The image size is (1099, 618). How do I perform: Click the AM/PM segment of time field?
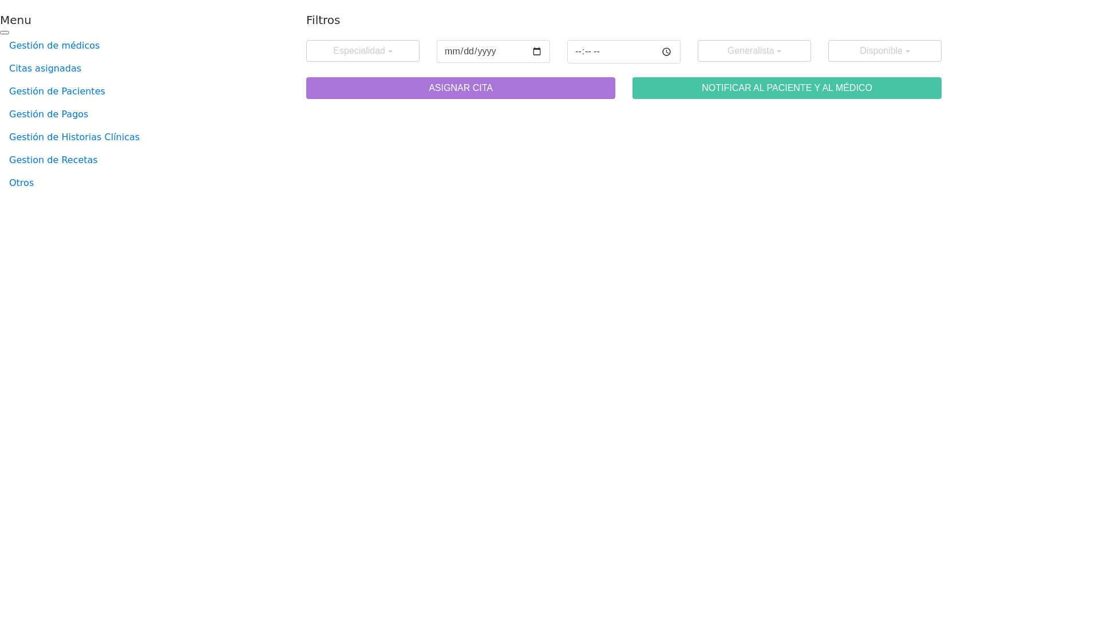tap(596, 51)
